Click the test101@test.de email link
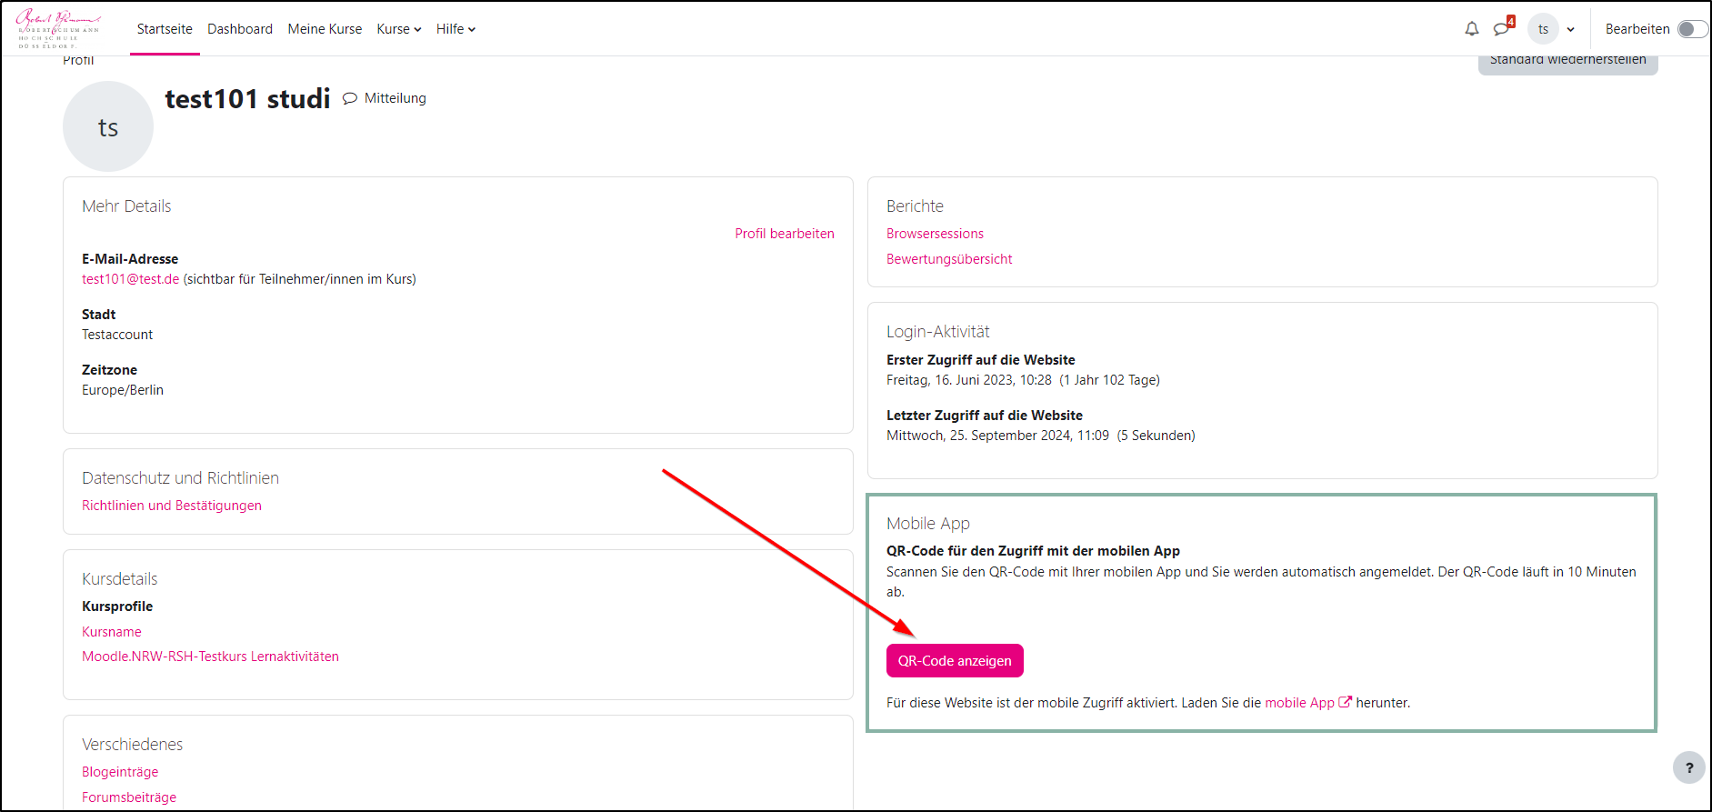The image size is (1712, 812). (x=130, y=279)
